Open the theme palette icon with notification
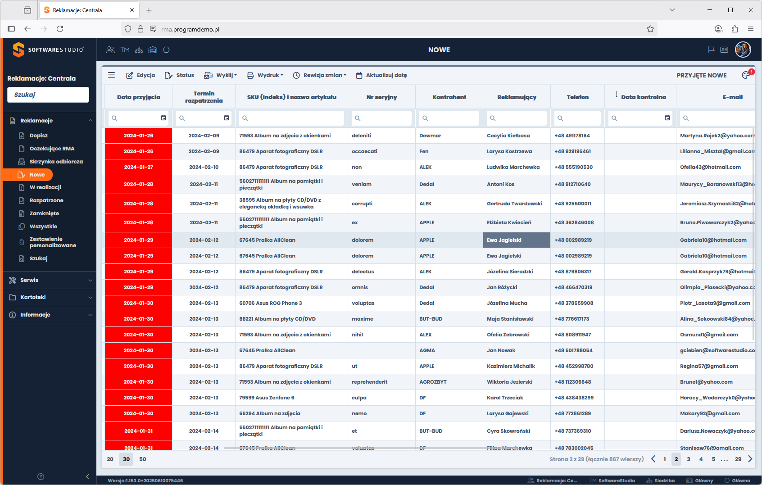This screenshot has height=485, width=762. click(x=746, y=75)
